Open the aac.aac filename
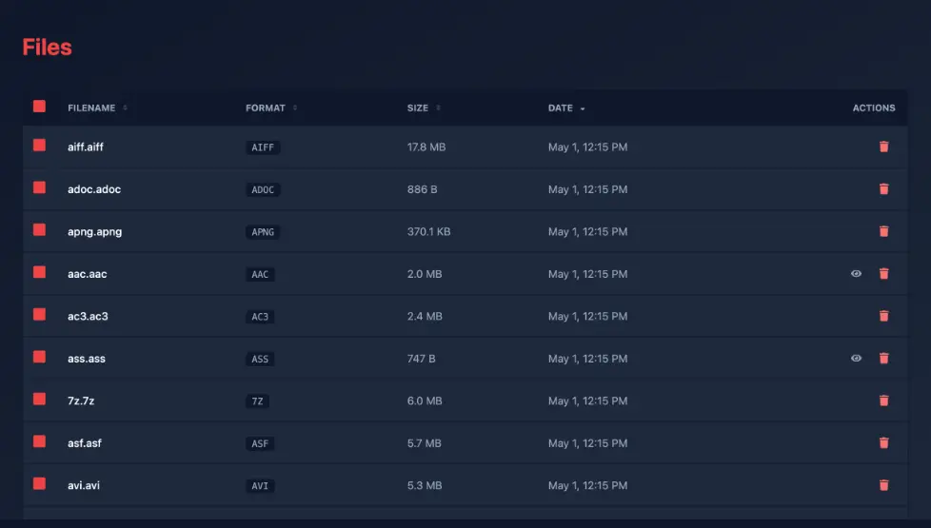 click(87, 274)
